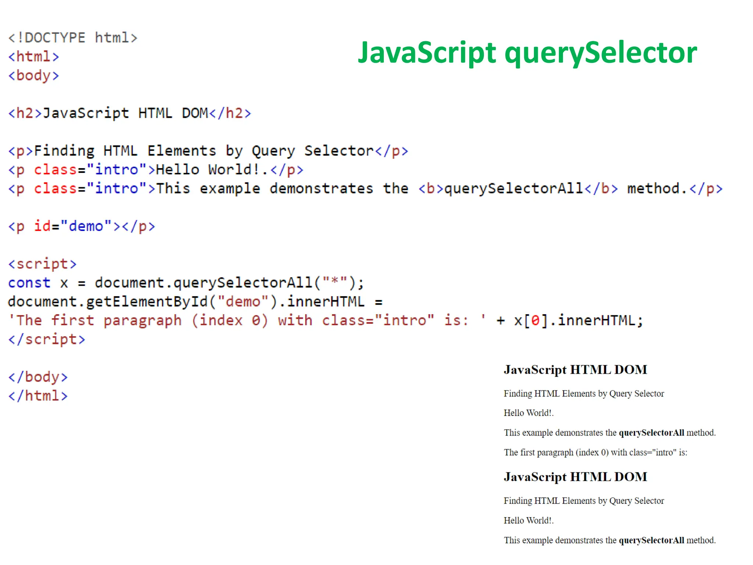This screenshot has height=565, width=753.
Task: Click the code line with <b>querySelectorAll</b> method
Action: pyautogui.click(x=365, y=189)
